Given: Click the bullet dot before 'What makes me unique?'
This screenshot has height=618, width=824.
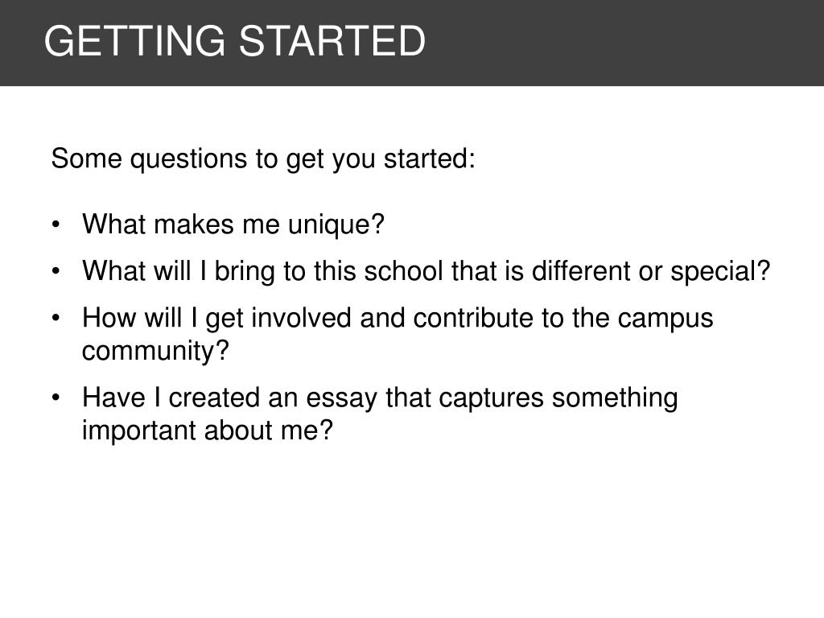Looking at the screenshot, I should (x=56, y=225).
